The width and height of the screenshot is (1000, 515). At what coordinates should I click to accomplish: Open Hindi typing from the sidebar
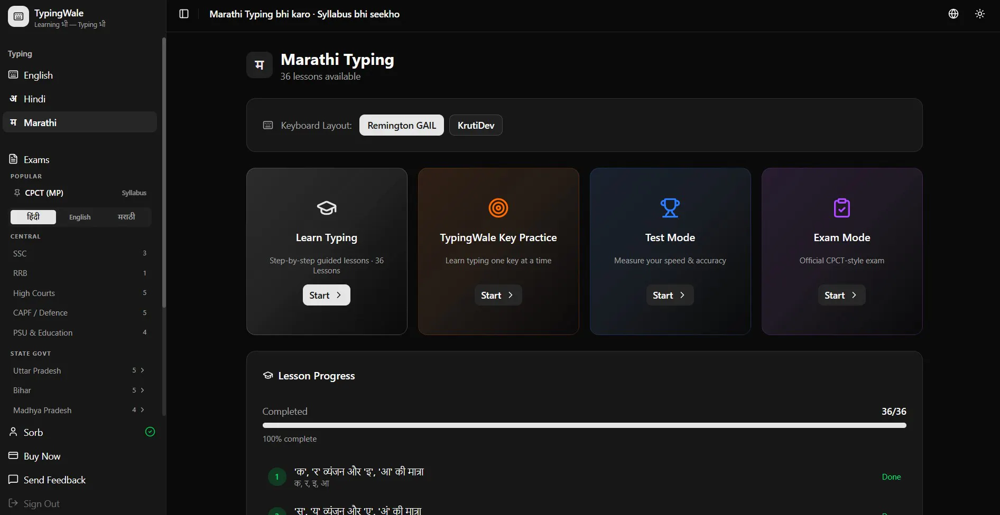point(80,99)
